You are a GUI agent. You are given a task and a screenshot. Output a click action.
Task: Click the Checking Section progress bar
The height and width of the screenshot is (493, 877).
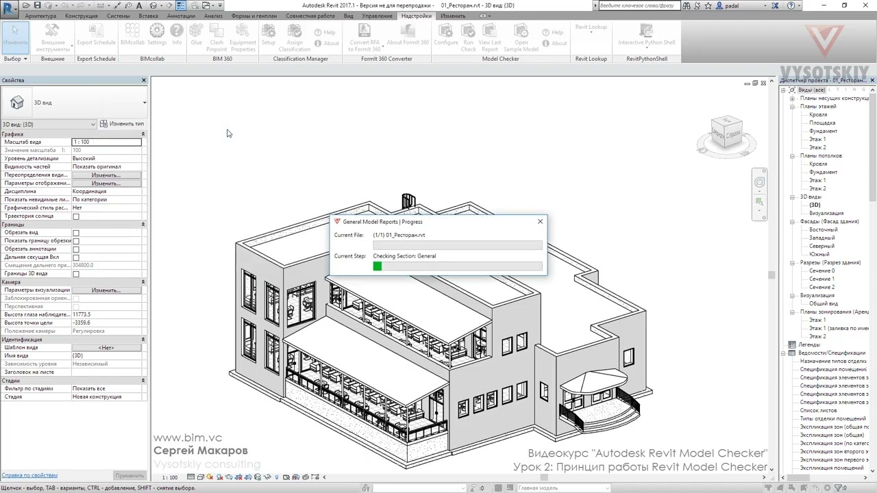458,266
